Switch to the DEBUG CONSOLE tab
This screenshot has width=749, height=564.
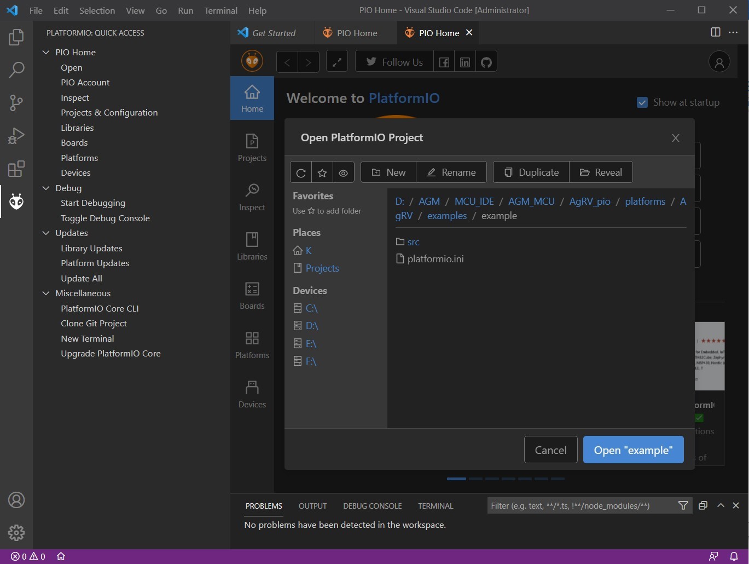[x=372, y=506]
